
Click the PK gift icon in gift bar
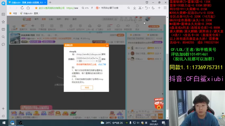pos(44,113)
